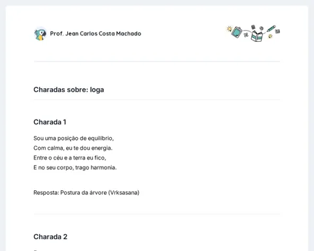The width and height of the screenshot is (314, 251).
Task: Click the heading Charadas sobre: Ioga
Action: click(69, 90)
